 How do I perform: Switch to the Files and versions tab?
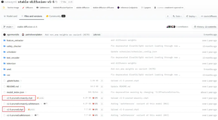(32, 16)
